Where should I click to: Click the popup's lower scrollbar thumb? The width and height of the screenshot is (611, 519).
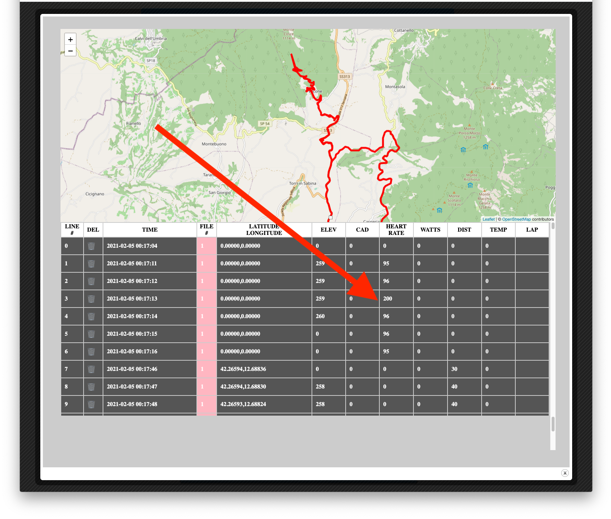[553, 424]
